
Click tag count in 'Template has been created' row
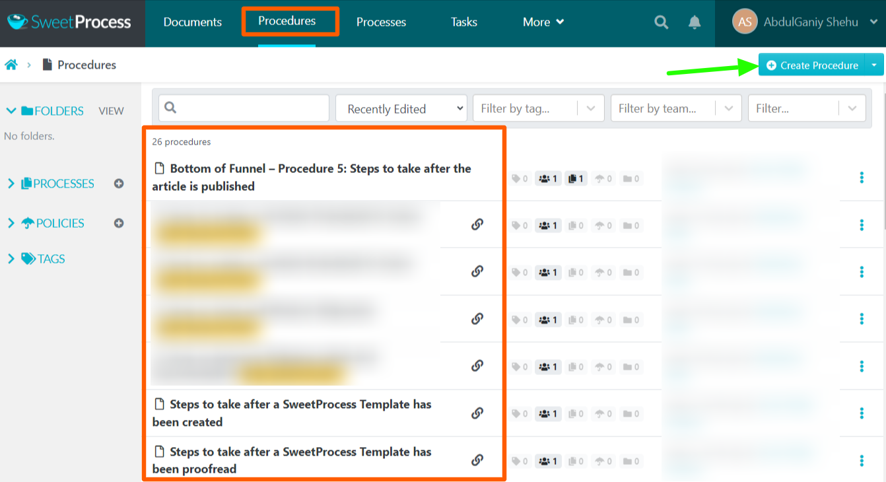[520, 414]
